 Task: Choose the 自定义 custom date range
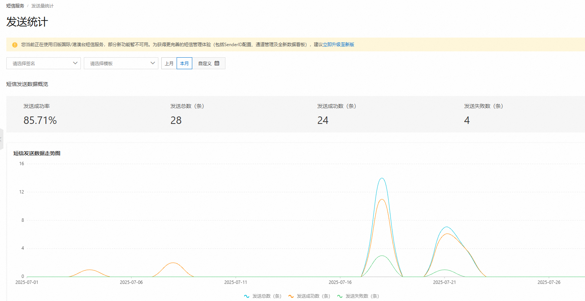209,63
